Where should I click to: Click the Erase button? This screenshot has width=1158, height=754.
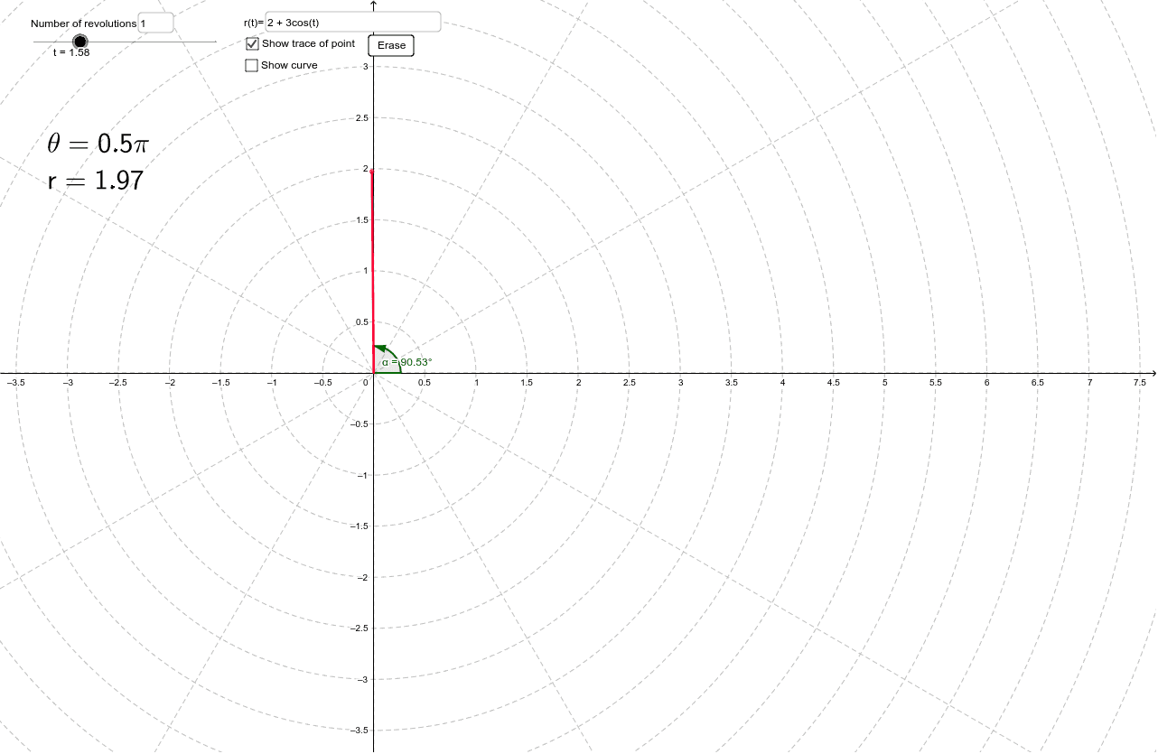(x=391, y=45)
